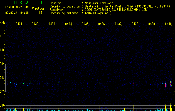Select observer name Masayuki Kobayashi
Image resolution: width=175 pixels, height=111 pixels.
pos(100,3)
